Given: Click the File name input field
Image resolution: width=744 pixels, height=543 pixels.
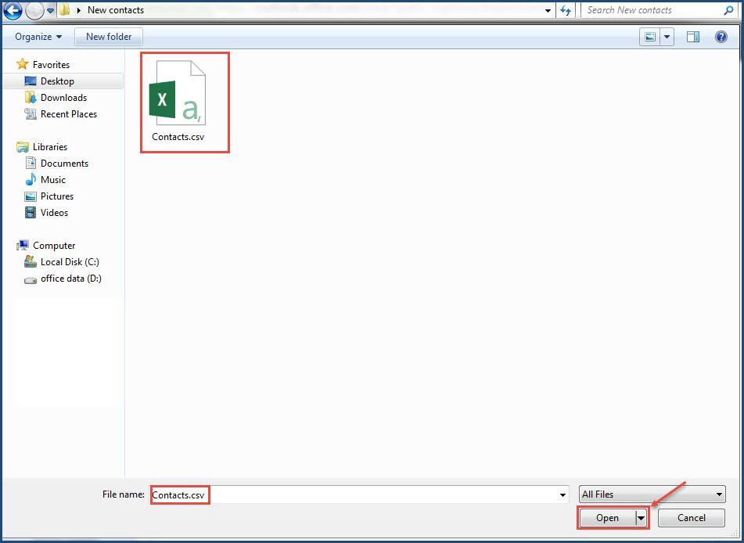Looking at the screenshot, I should (359, 494).
